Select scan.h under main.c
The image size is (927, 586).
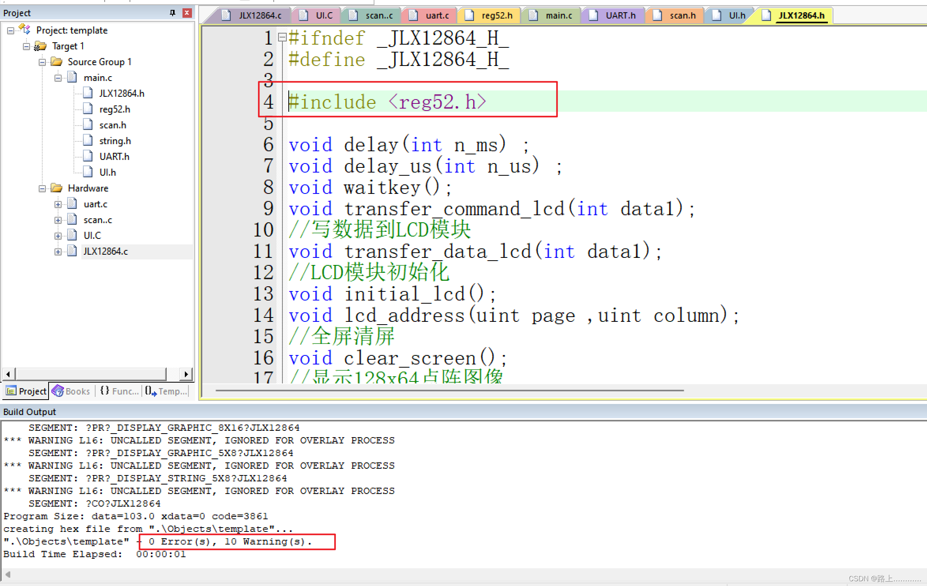point(113,125)
